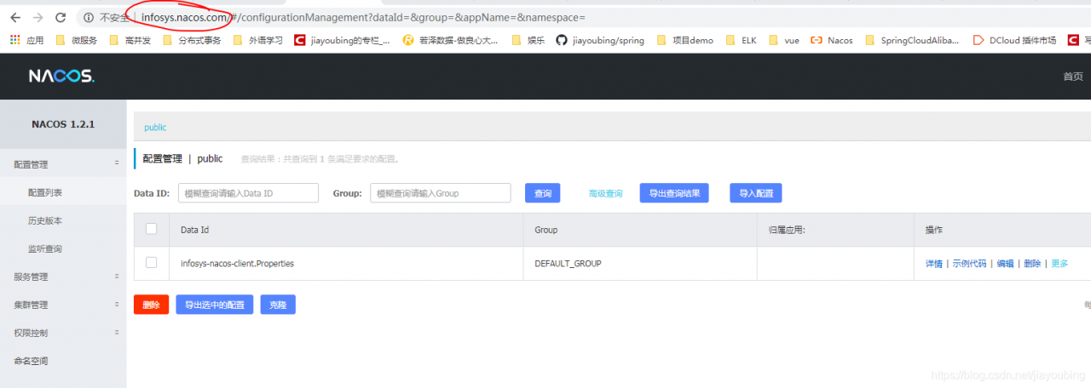Viewport: 1091px width, 388px height.
Task: Open the Nacos bookmark
Action: [x=831, y=40]
